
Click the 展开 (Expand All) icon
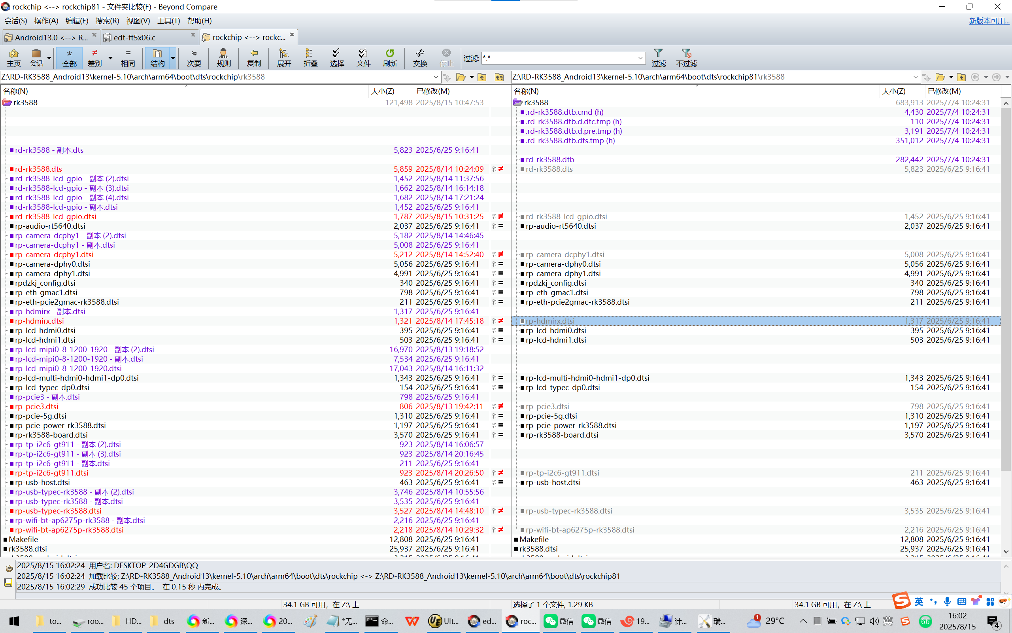[x=284, y=58]
